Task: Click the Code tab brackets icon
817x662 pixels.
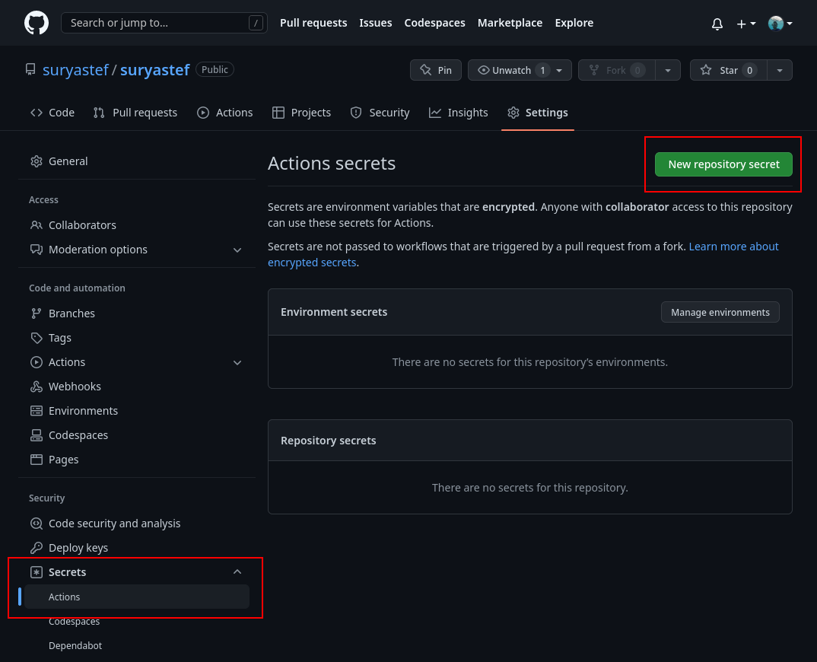Action: click(37, 113)
